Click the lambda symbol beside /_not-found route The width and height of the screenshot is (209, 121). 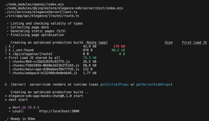[x=9, y=50]
